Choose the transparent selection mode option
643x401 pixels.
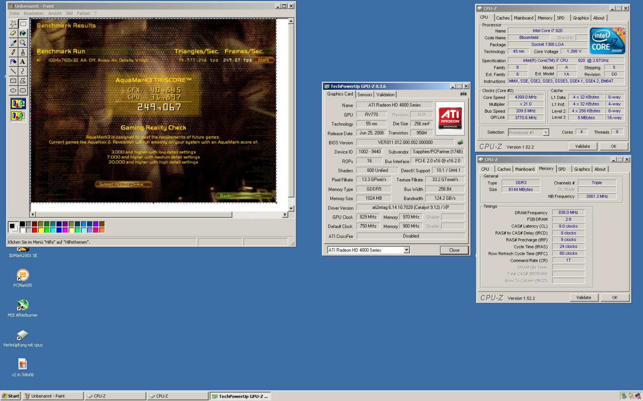(x=18, y=116)
